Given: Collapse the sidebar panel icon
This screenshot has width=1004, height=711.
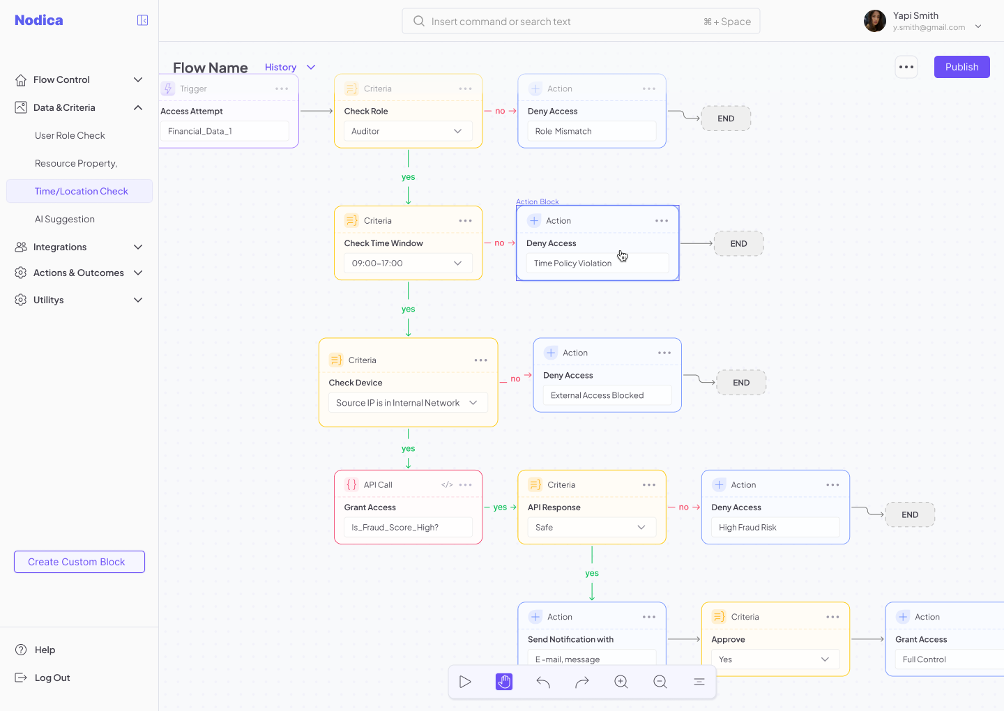Looking at the screenshot, I should pos(142,20).
